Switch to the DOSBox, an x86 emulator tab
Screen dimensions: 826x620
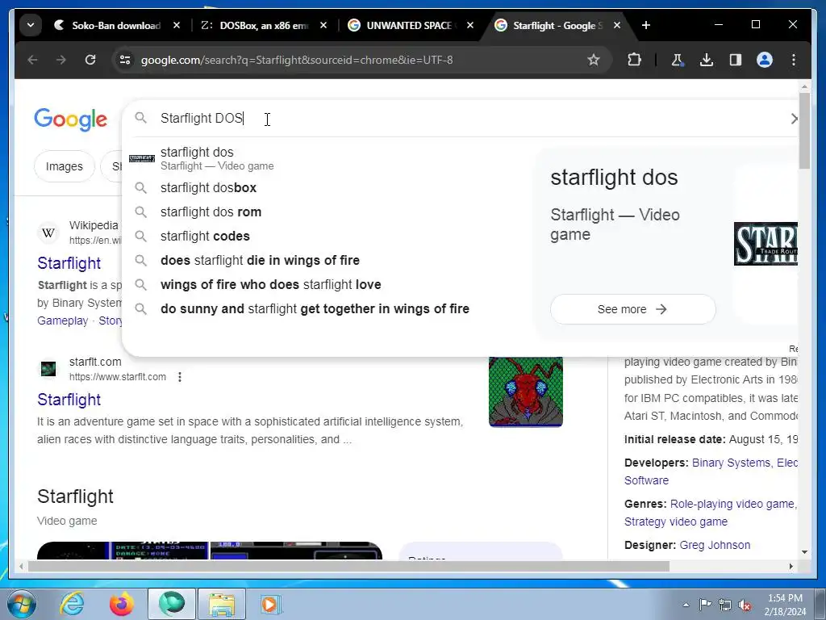pyautogui.click(x=264, y=25)
